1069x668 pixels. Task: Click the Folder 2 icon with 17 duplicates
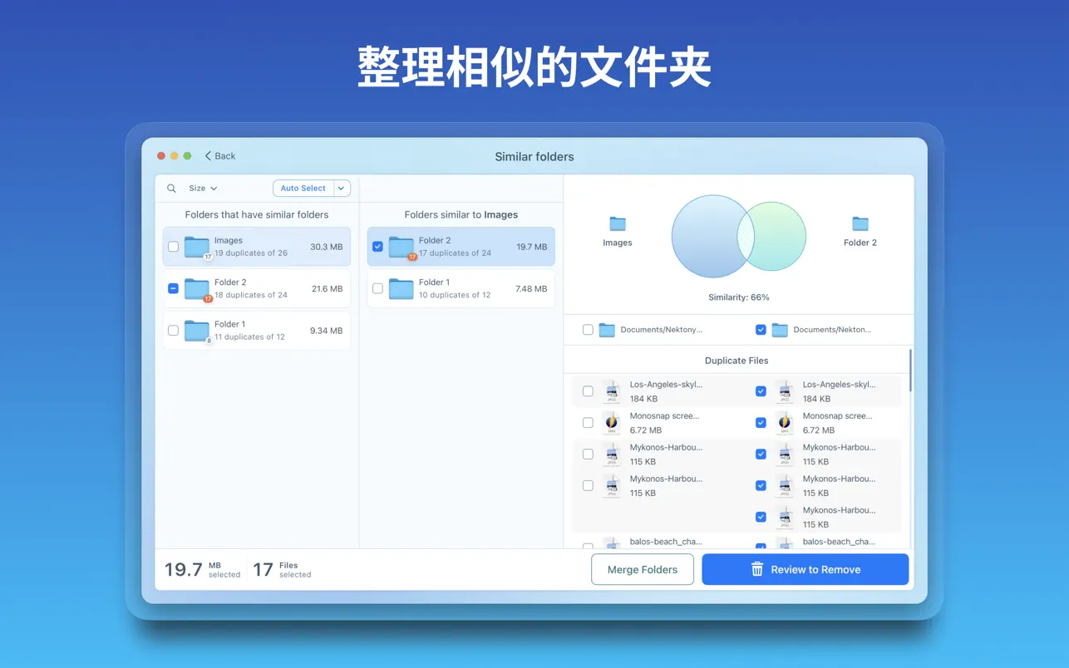401,247
